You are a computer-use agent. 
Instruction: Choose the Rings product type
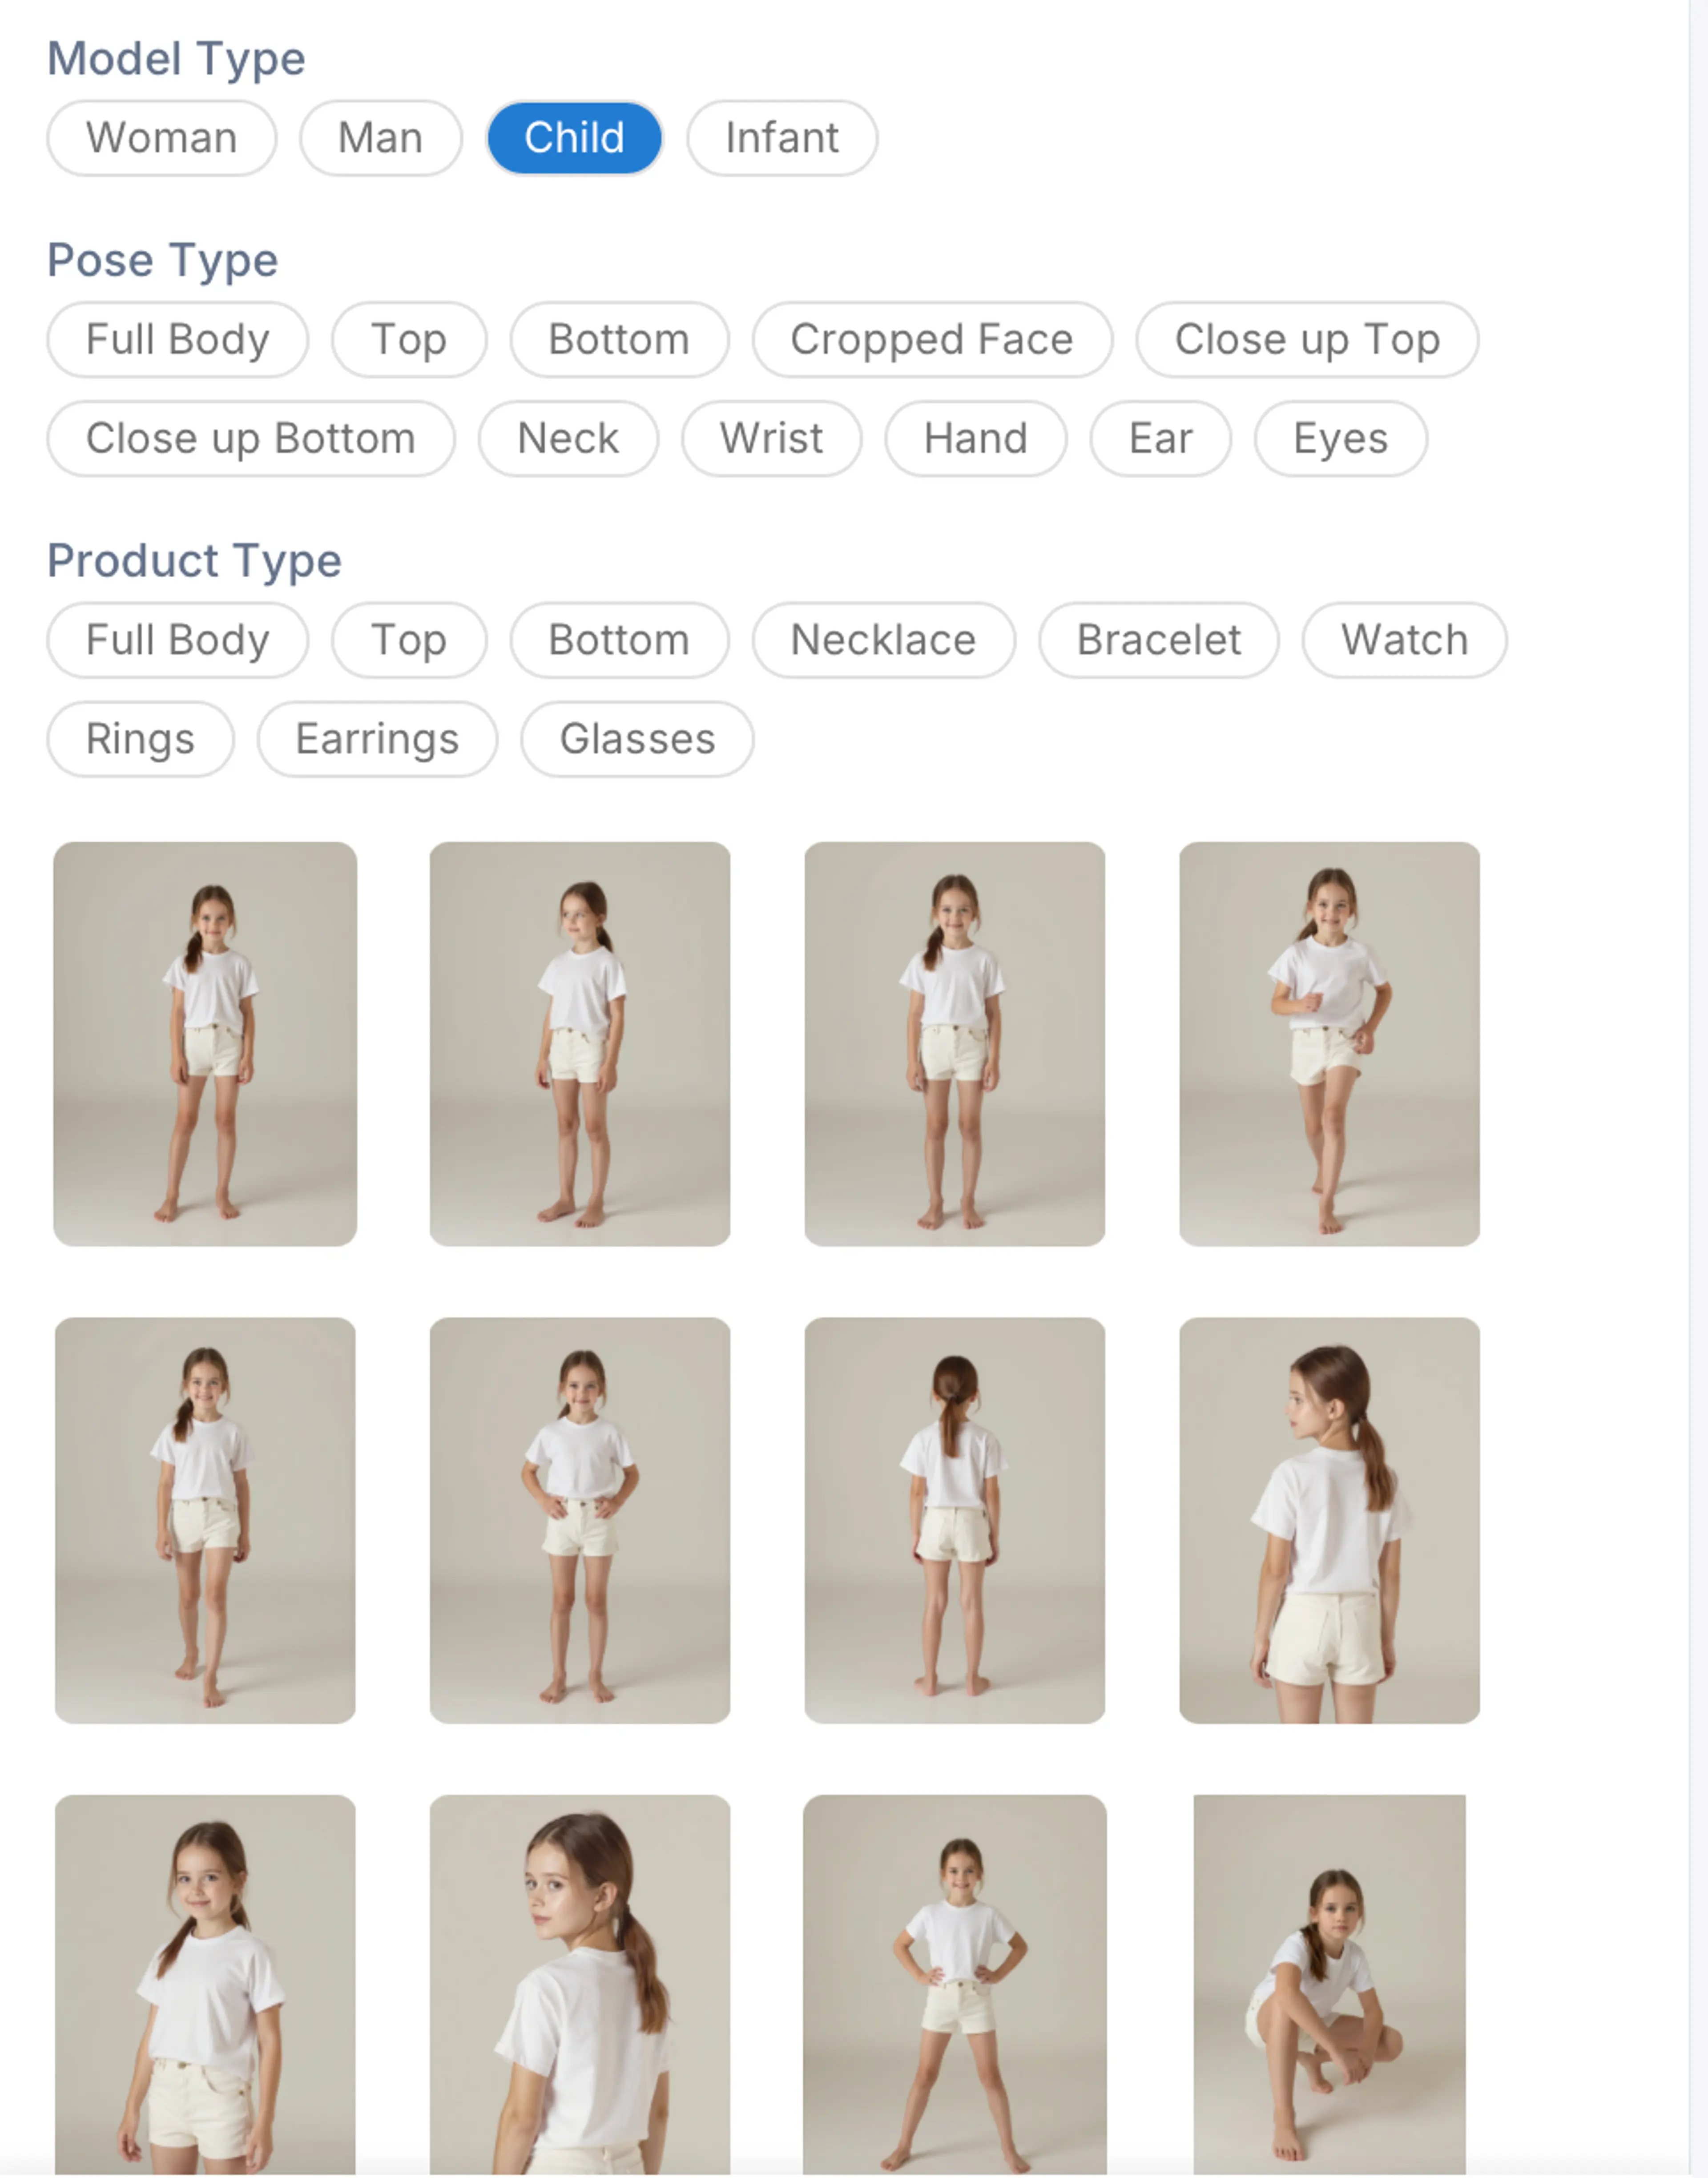coord(140,739)
